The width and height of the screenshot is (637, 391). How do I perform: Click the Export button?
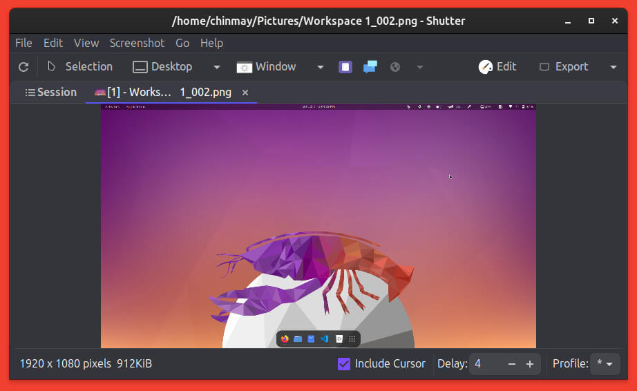point(564,66)
